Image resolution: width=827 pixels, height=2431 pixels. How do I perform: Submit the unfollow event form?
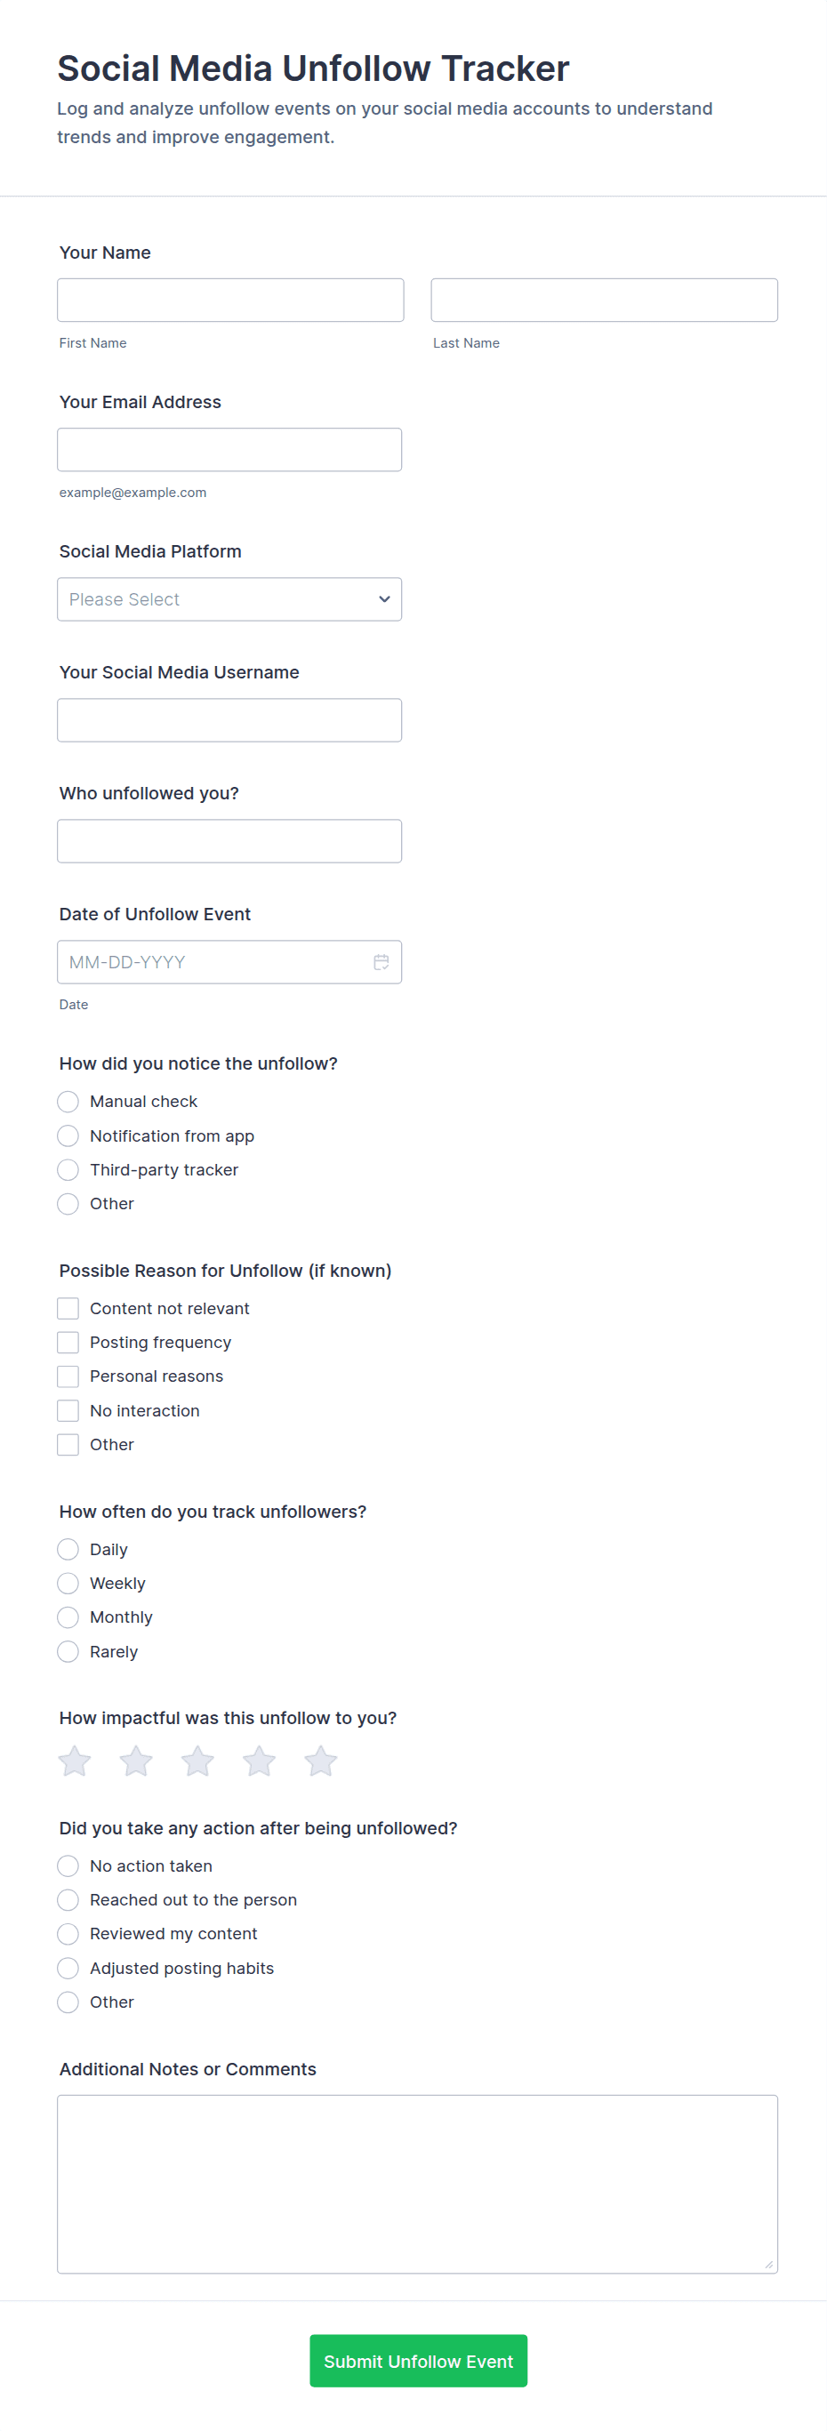tap(418, 2360)
